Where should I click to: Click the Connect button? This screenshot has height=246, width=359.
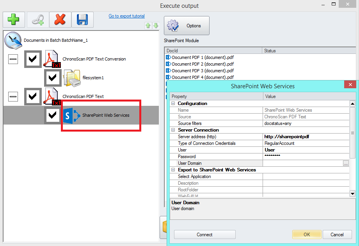pyautogui.click(x=205, y=235)
